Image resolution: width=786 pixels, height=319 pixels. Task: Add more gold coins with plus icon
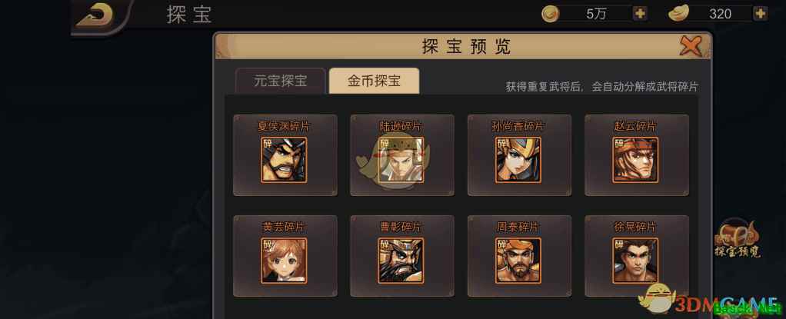click(640, 14)
